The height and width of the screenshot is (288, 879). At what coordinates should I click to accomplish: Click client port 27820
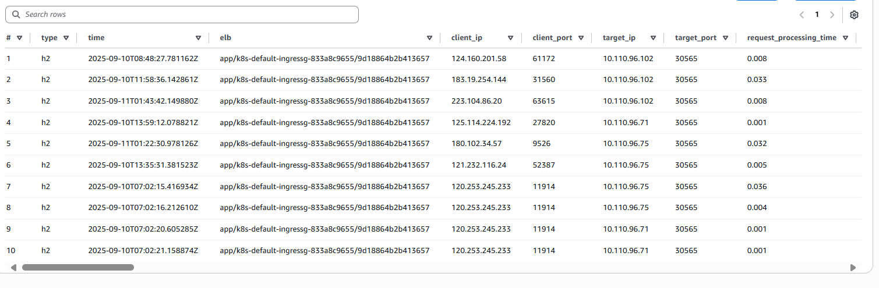pos(543,123)
